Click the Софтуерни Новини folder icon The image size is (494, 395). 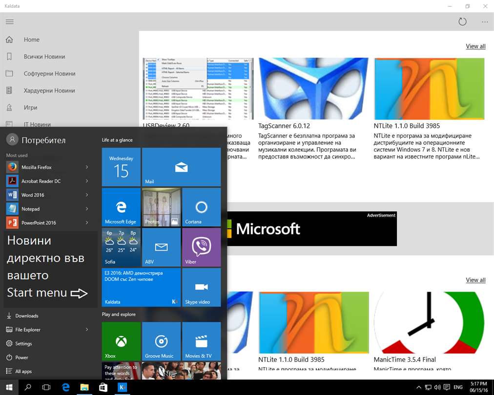(9, 74)
